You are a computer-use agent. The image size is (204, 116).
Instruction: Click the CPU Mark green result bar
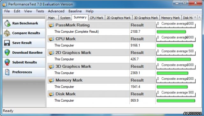175,45
